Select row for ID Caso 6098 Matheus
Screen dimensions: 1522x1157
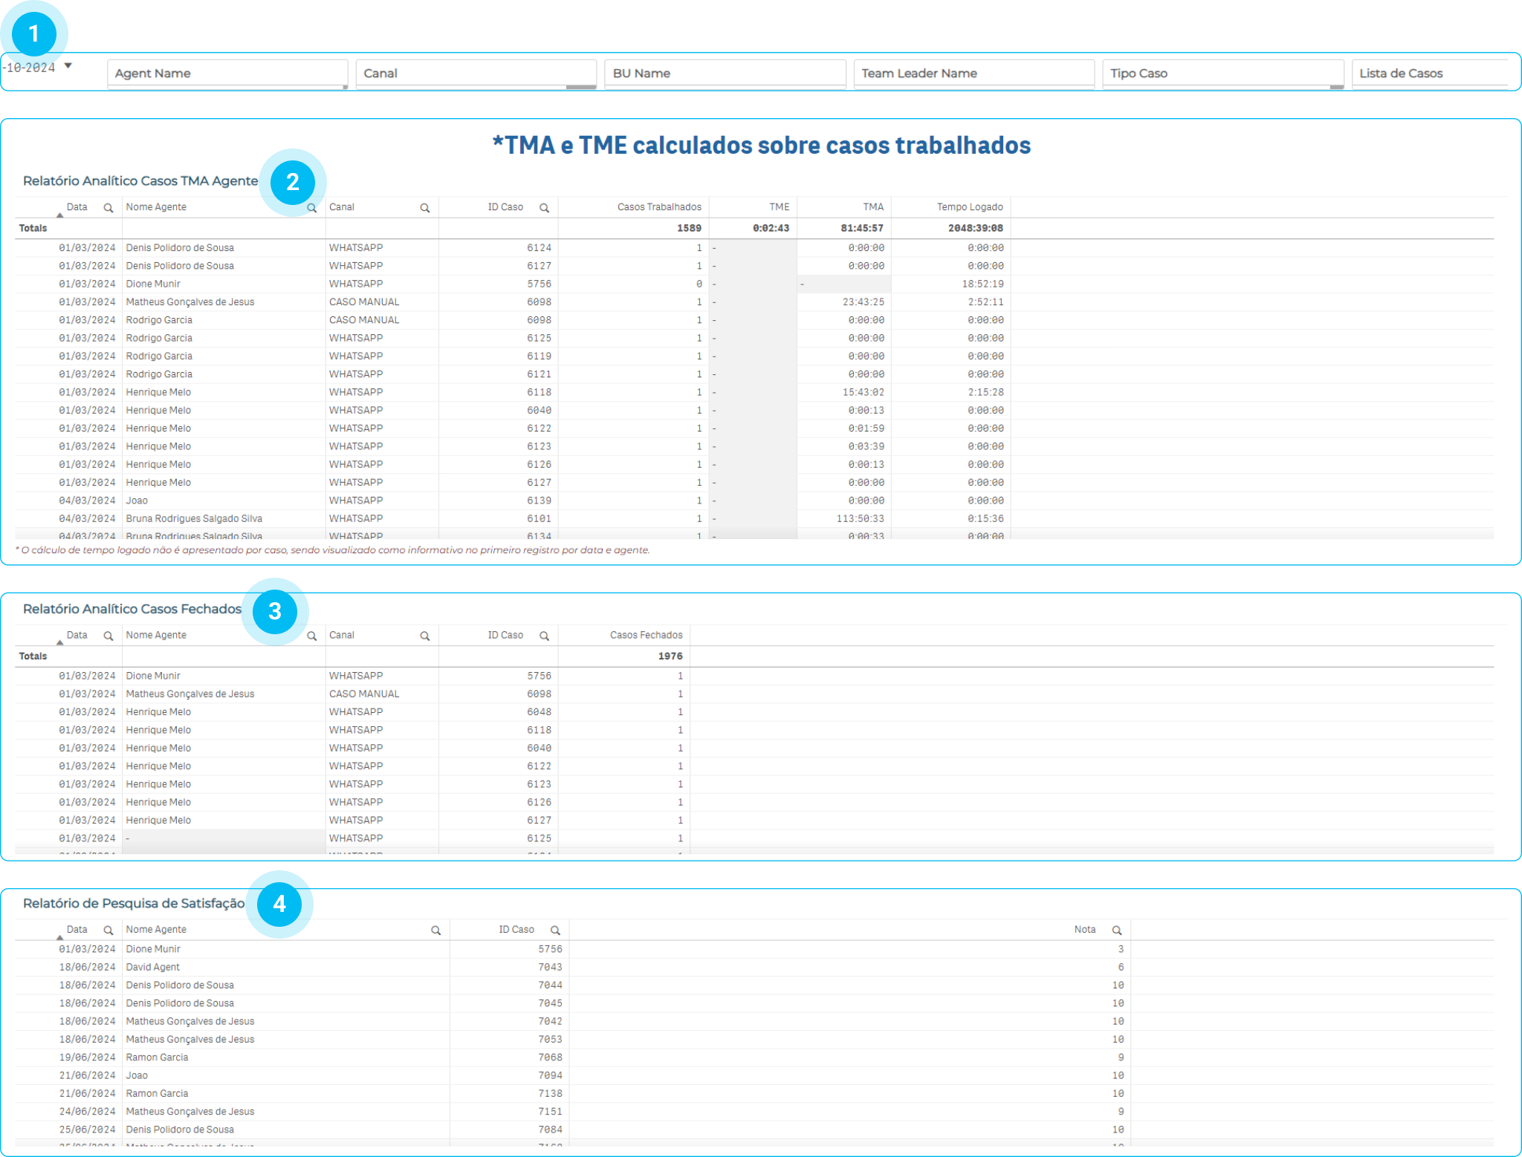click(x=539, y=302)
